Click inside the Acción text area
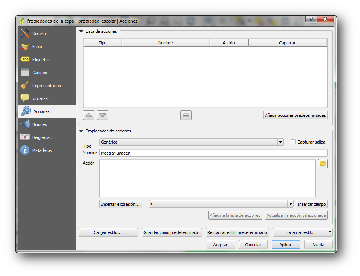Image resolution: width=360 pixels, height=276 pixels. tap(207, 178)
